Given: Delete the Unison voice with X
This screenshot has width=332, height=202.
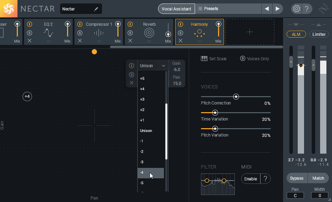Looking at the screenshot, I should click(131, 83).
